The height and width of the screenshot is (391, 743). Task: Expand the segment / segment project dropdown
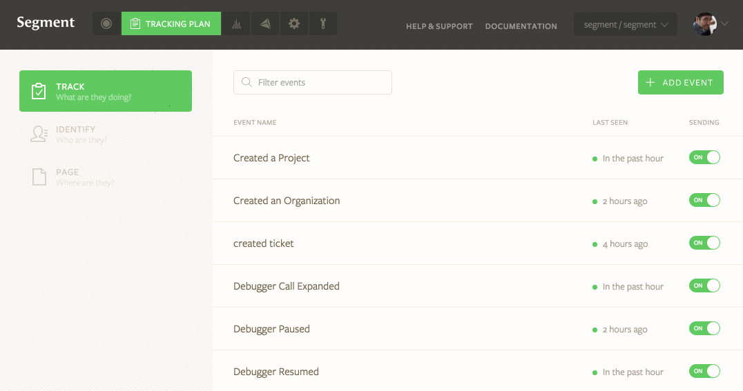click(626, 25)
